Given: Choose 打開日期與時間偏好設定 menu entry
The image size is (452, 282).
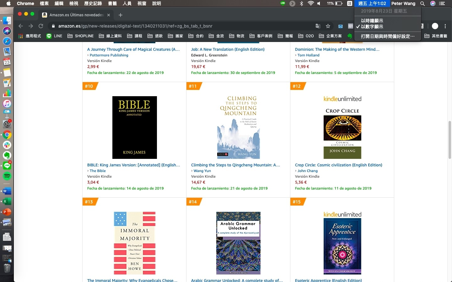Looking at the screenshot, I should (387, 36).
